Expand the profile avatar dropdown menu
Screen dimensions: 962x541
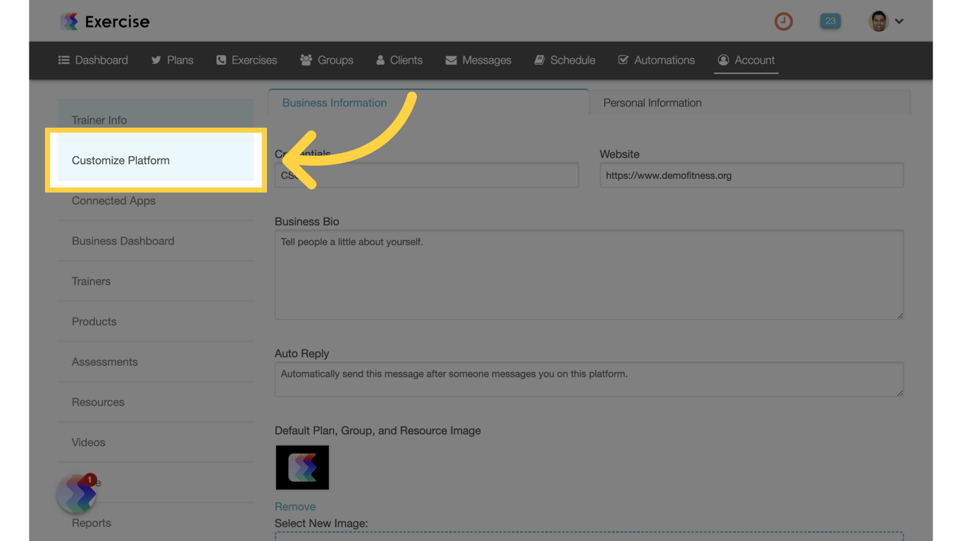click(x=900, y=21)
